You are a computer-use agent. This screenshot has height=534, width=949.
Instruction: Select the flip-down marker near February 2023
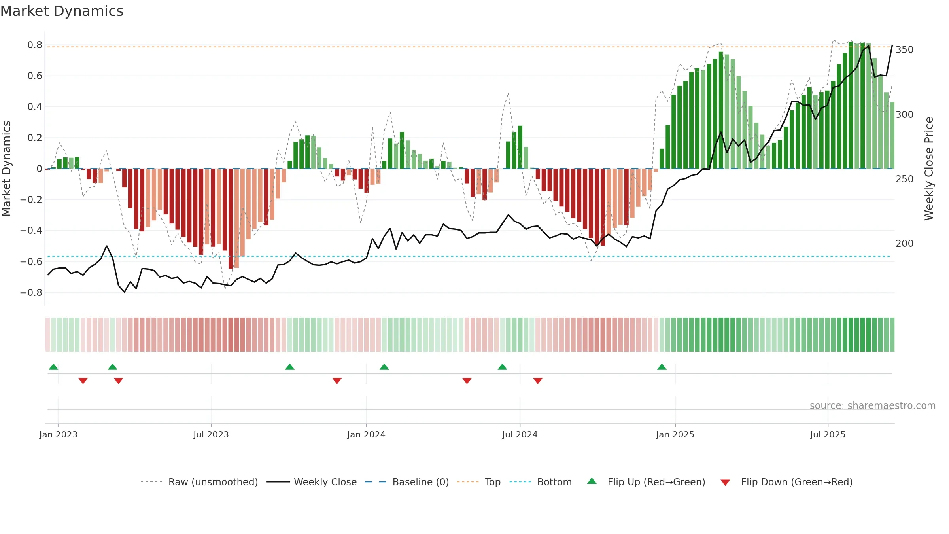[83, 381]
